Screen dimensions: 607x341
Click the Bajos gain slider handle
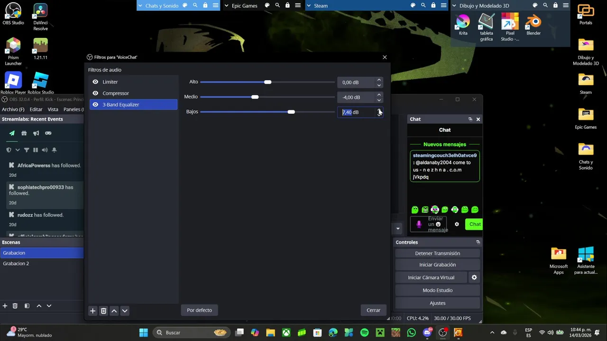(291, 112)
